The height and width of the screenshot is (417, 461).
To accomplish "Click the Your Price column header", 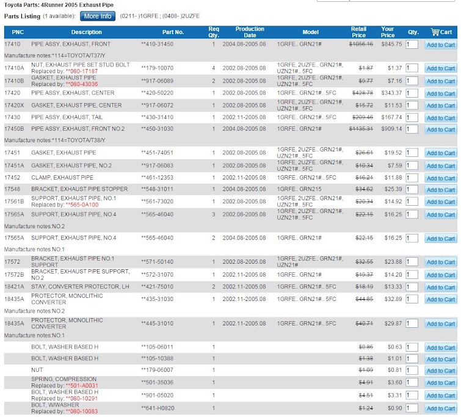I will pos(388,32).
